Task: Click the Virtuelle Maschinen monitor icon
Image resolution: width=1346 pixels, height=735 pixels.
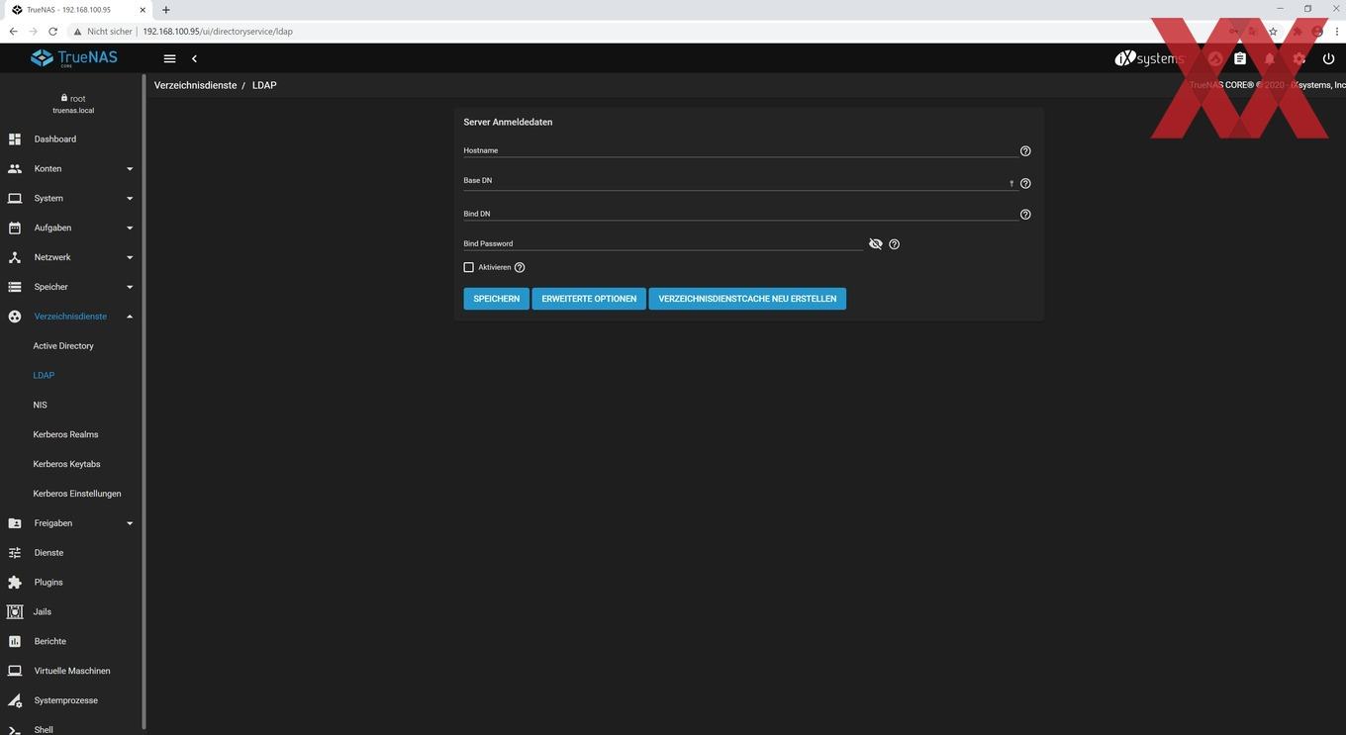Action: pyautogui.click(x=15, y=671)
